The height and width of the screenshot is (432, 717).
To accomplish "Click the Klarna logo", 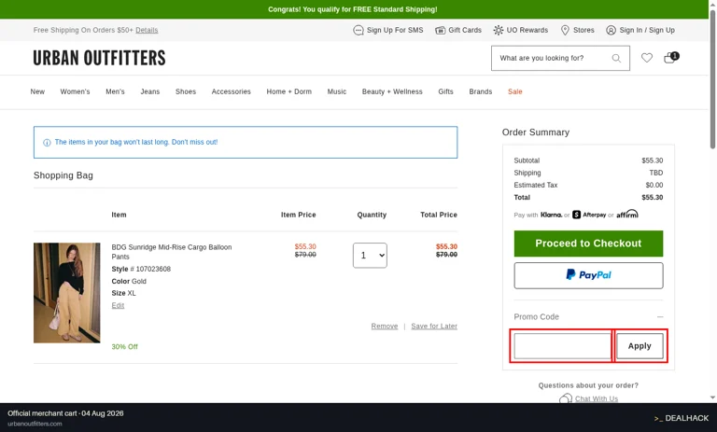I will (x=552, y=215).
